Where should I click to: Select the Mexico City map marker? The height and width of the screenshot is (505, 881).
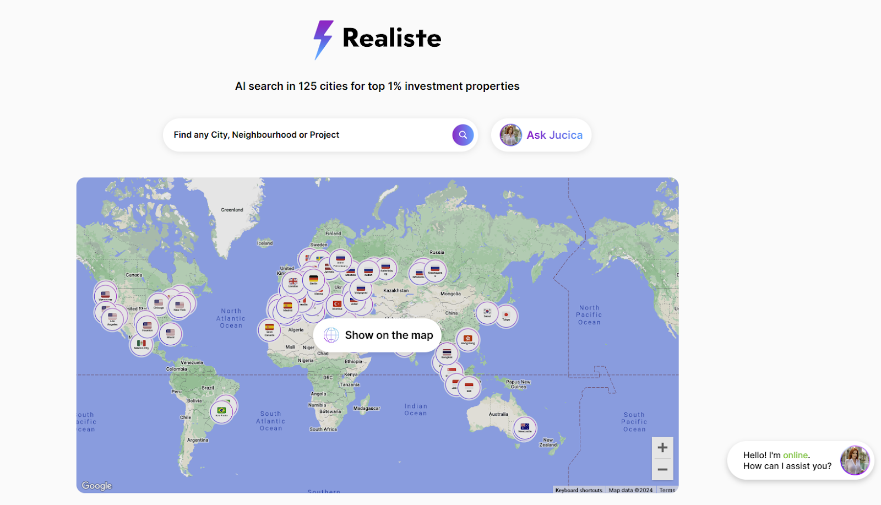142,345
